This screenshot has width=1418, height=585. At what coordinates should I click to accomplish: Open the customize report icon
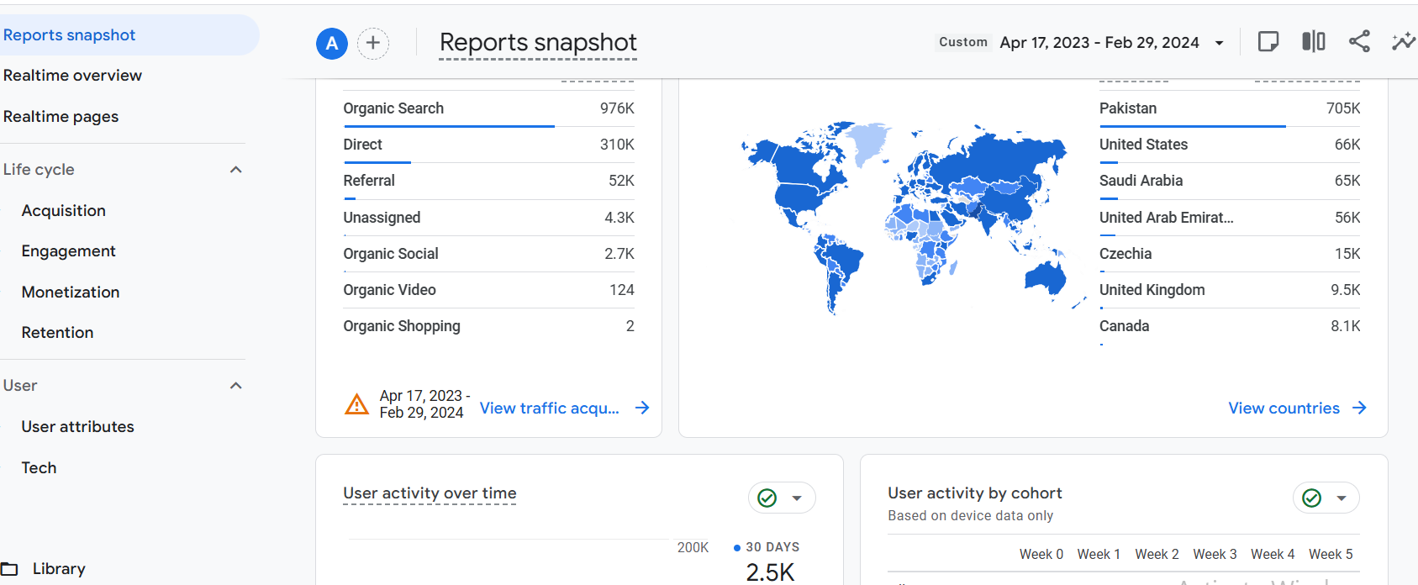1268,41
